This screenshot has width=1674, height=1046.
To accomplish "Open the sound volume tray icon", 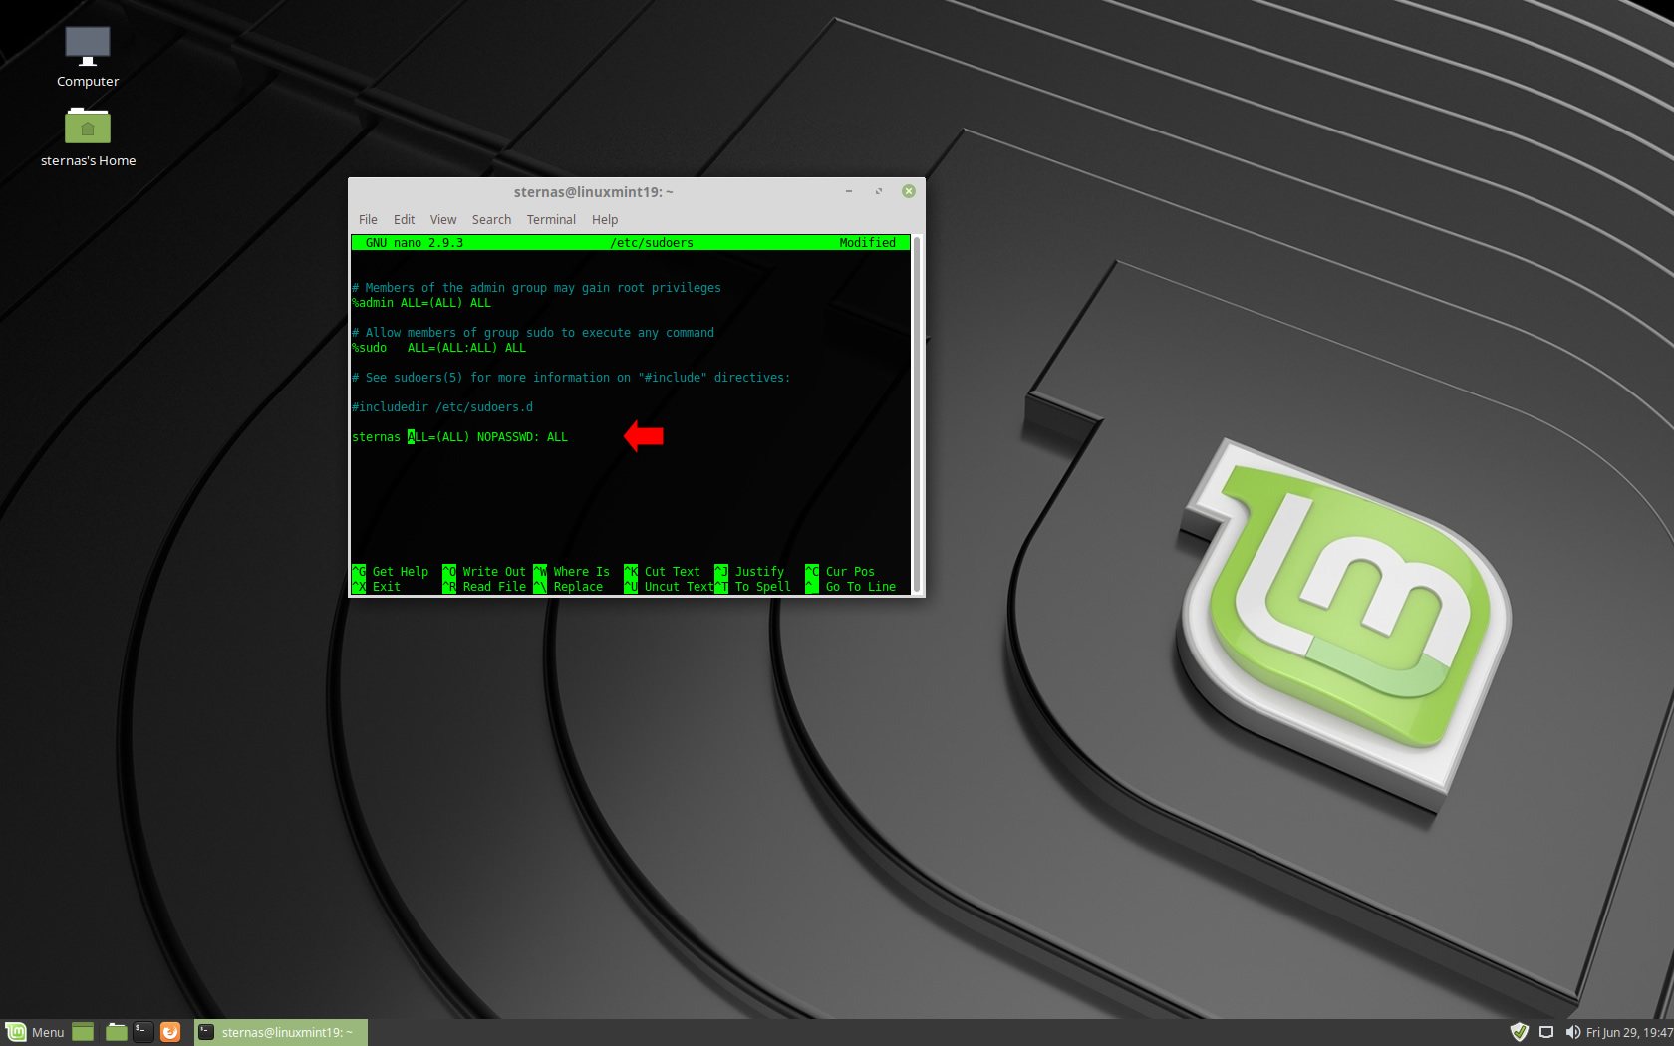I will 1572,1032.
